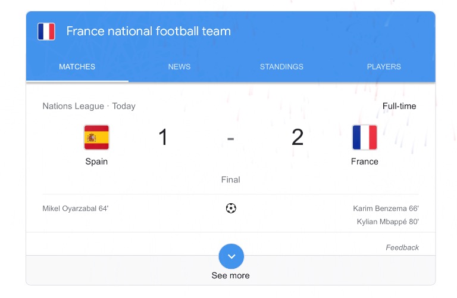Open the News tab

179,67
